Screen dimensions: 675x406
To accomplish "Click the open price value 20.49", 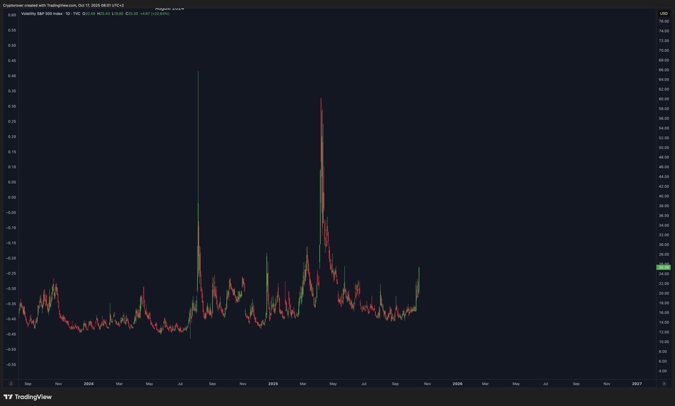I will pos(89,13).
